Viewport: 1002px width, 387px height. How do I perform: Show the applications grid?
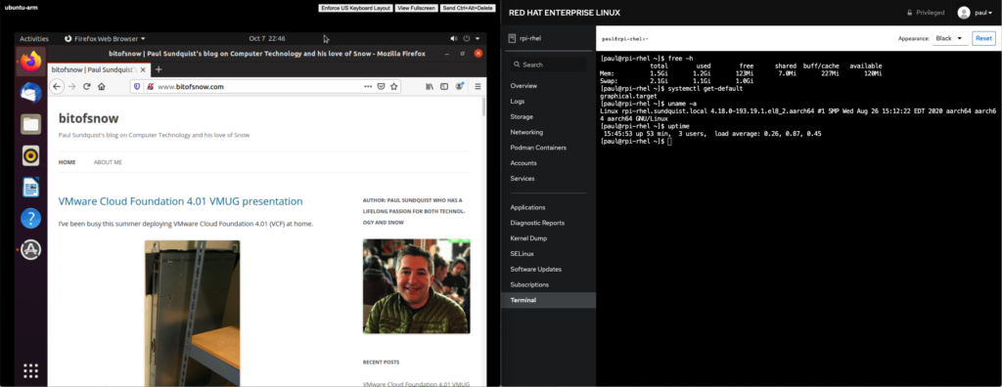30,370
